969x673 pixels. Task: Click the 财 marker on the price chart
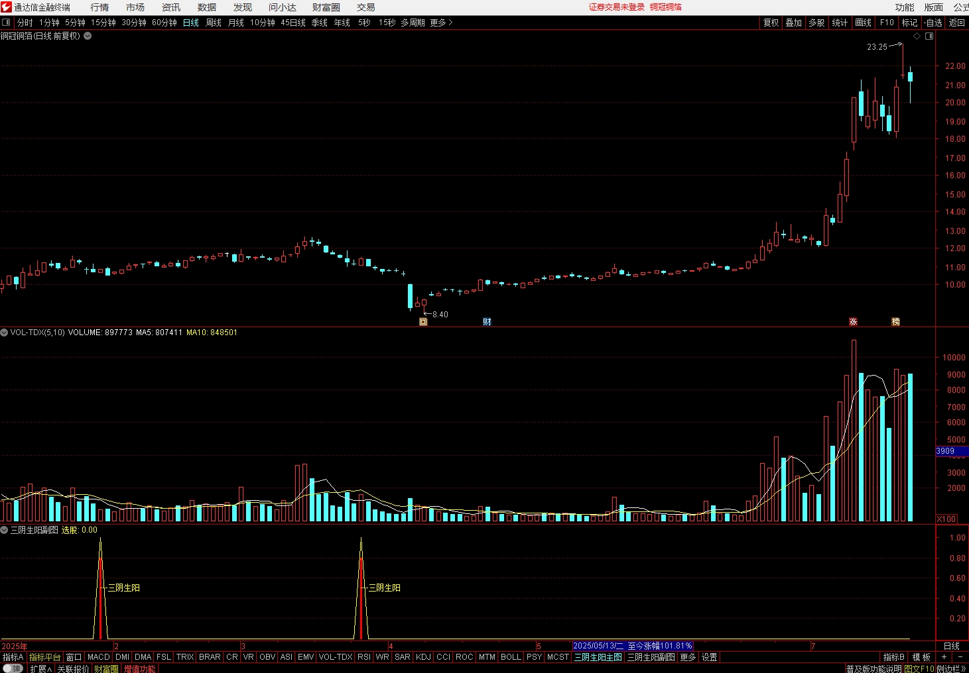[487, 322]
